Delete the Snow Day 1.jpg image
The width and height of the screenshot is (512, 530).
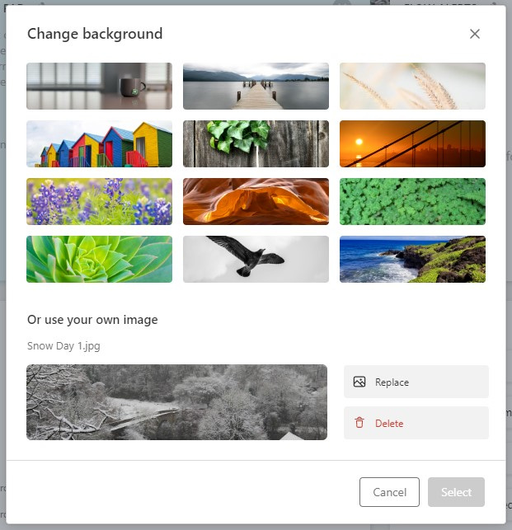pyautogui.click(x=416, y=423)
